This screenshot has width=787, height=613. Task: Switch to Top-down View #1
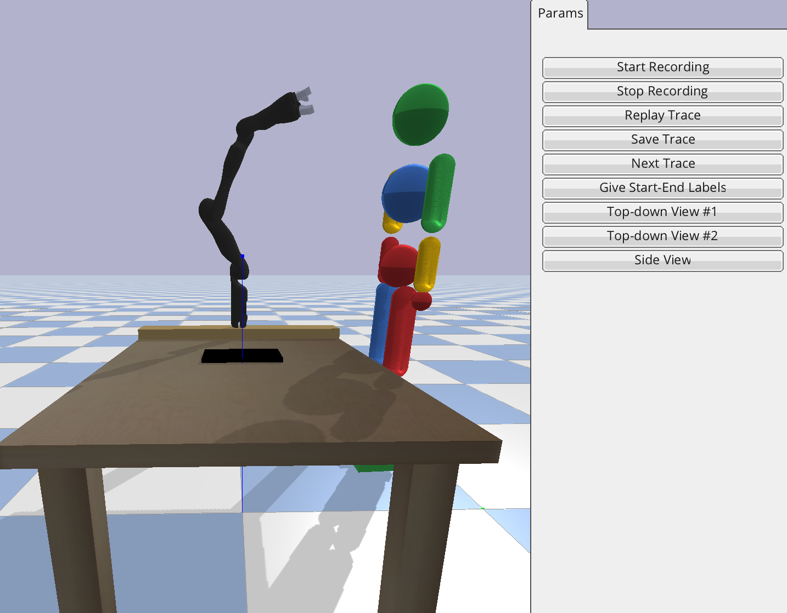click(x=662, y=212)
